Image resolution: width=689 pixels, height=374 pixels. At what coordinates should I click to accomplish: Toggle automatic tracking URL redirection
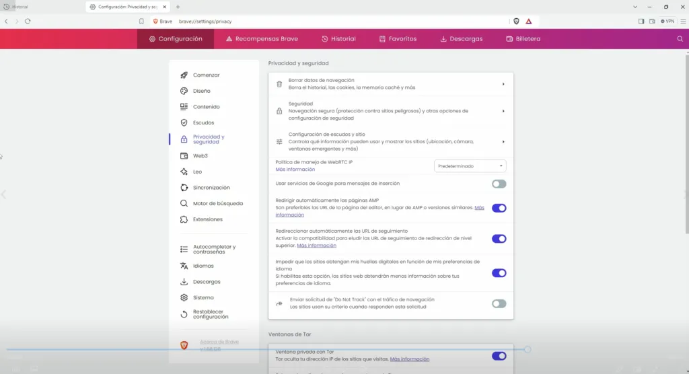pyautogui.click(x=499, y=239)
